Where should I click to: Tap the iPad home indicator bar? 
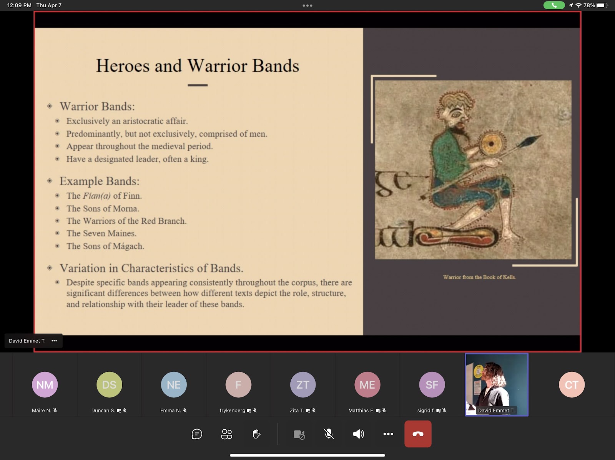pyautogui.click(x=307, y=455)
